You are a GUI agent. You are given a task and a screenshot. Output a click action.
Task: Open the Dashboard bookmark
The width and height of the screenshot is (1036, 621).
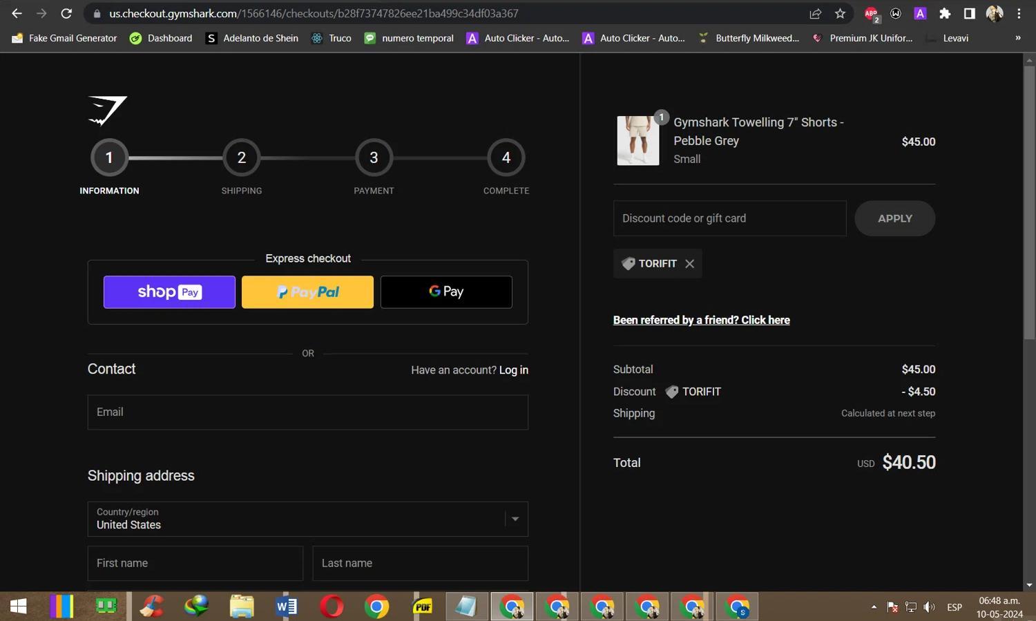coord(162,38)
